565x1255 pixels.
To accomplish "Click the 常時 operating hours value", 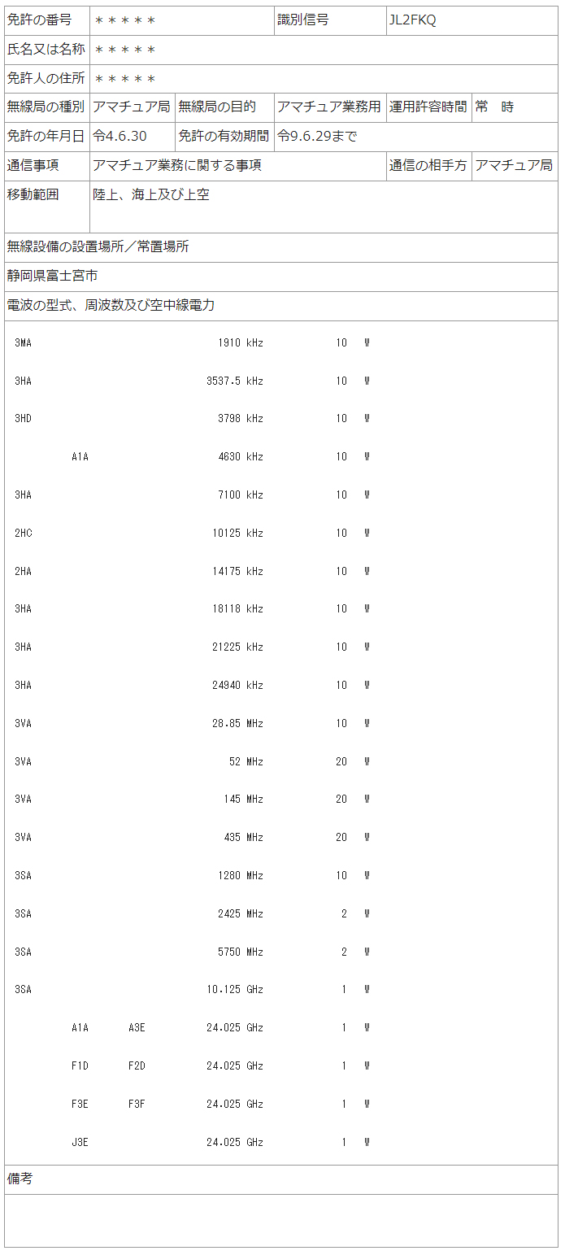I will (x=494, y=107).
